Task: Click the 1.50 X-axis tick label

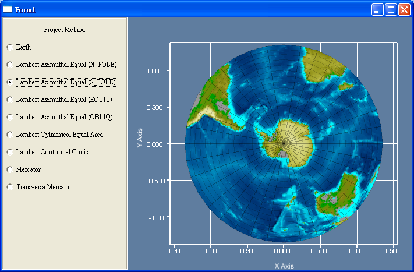Action: pyautogui.click(x=391, y=251)
